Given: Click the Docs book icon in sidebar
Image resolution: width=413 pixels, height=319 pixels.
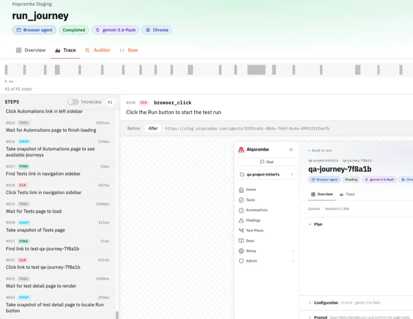Looking at the screenshot, I should (241, 241).
